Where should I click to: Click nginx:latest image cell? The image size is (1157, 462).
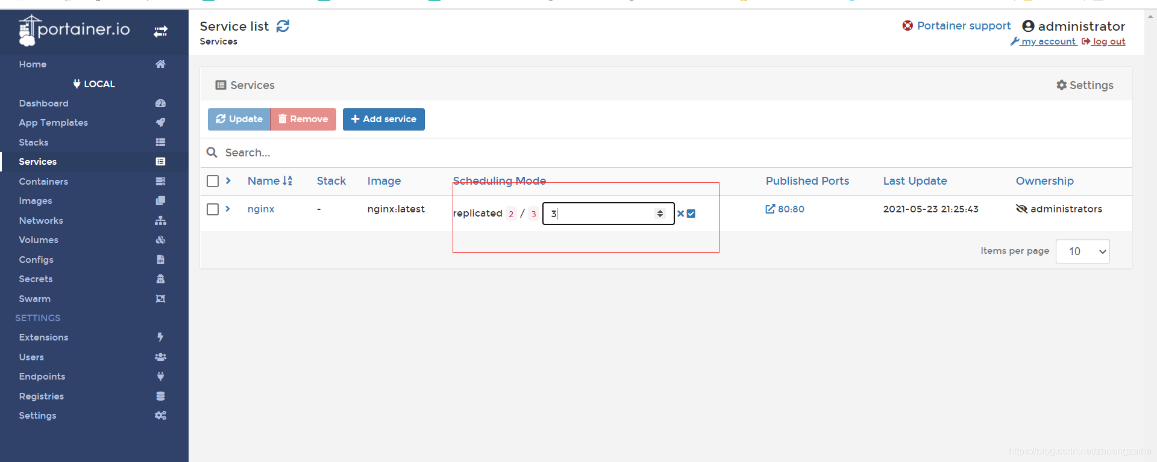[x=396, y=209]
